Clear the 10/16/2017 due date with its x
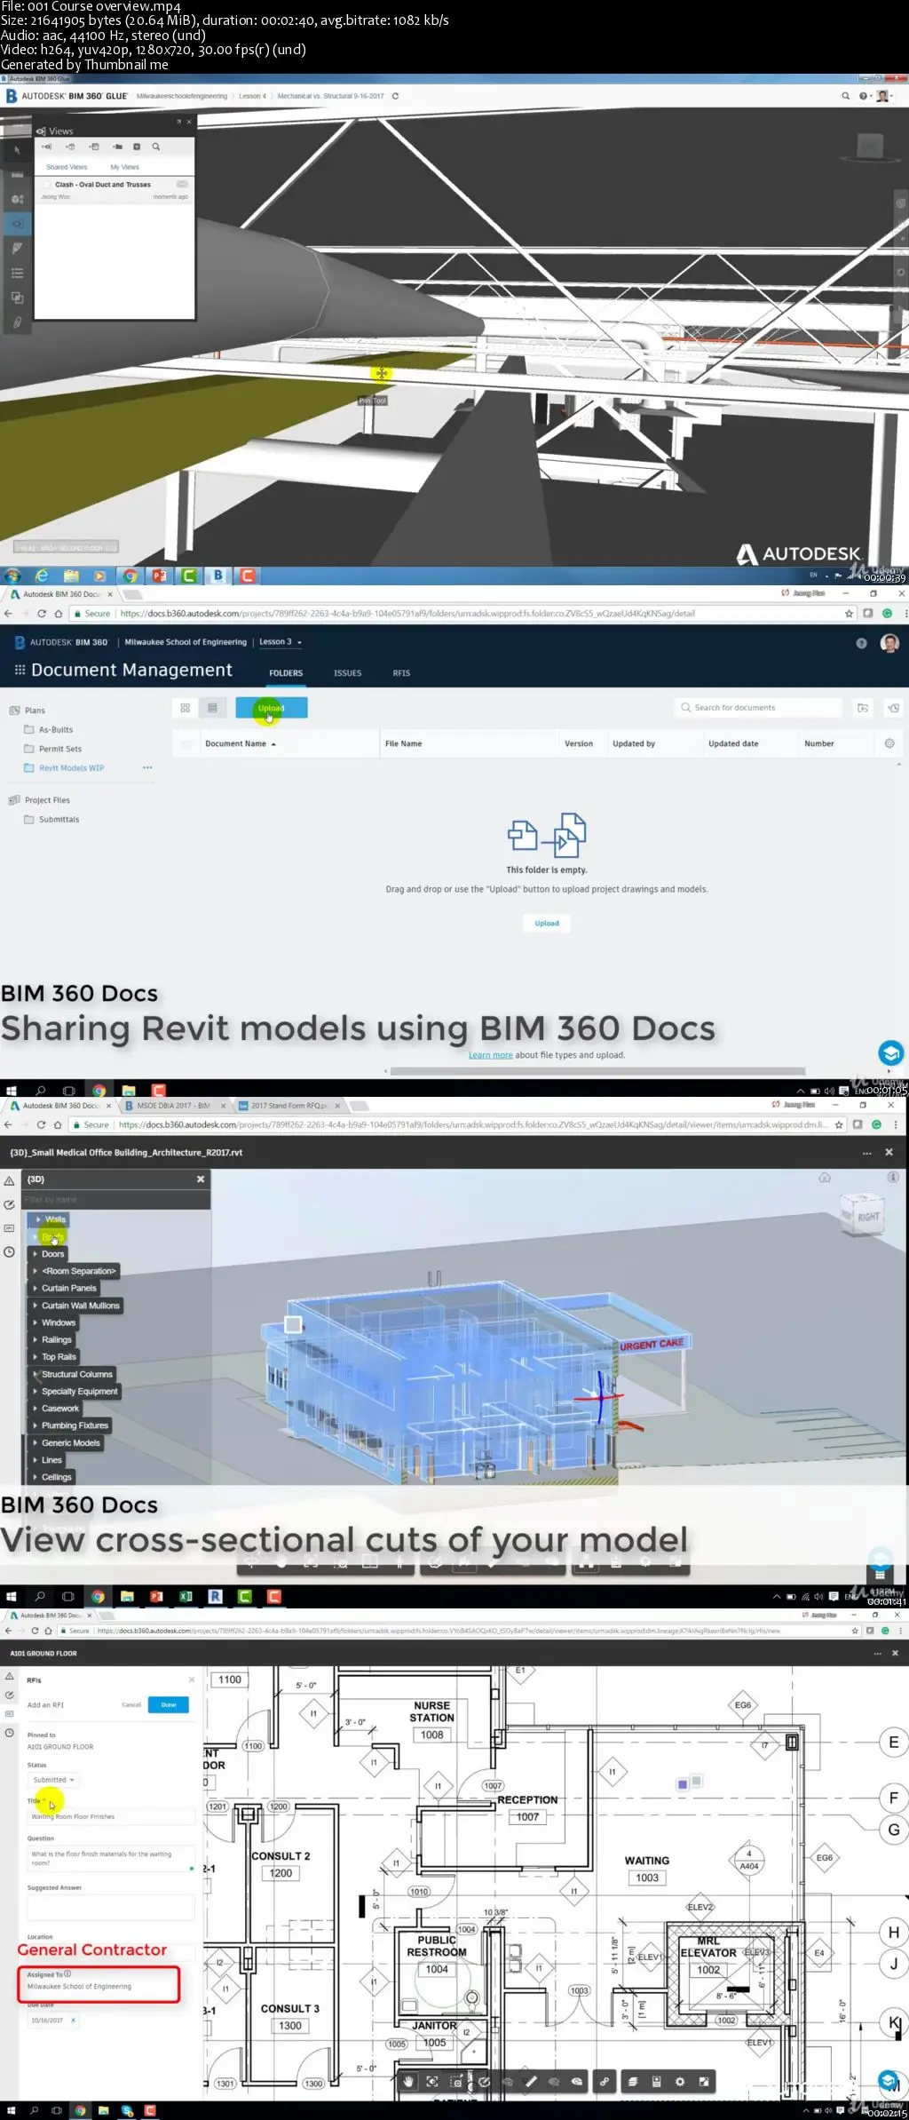The height and width of the screenshot is (2120, 909). pyautogui.click(x=73, y=2021)
